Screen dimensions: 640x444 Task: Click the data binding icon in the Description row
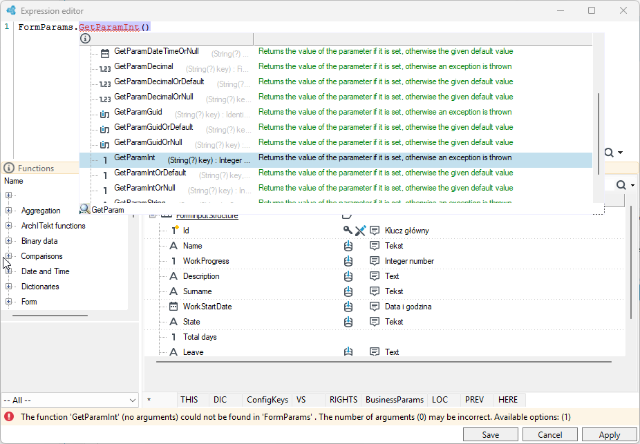pos(348,276)
